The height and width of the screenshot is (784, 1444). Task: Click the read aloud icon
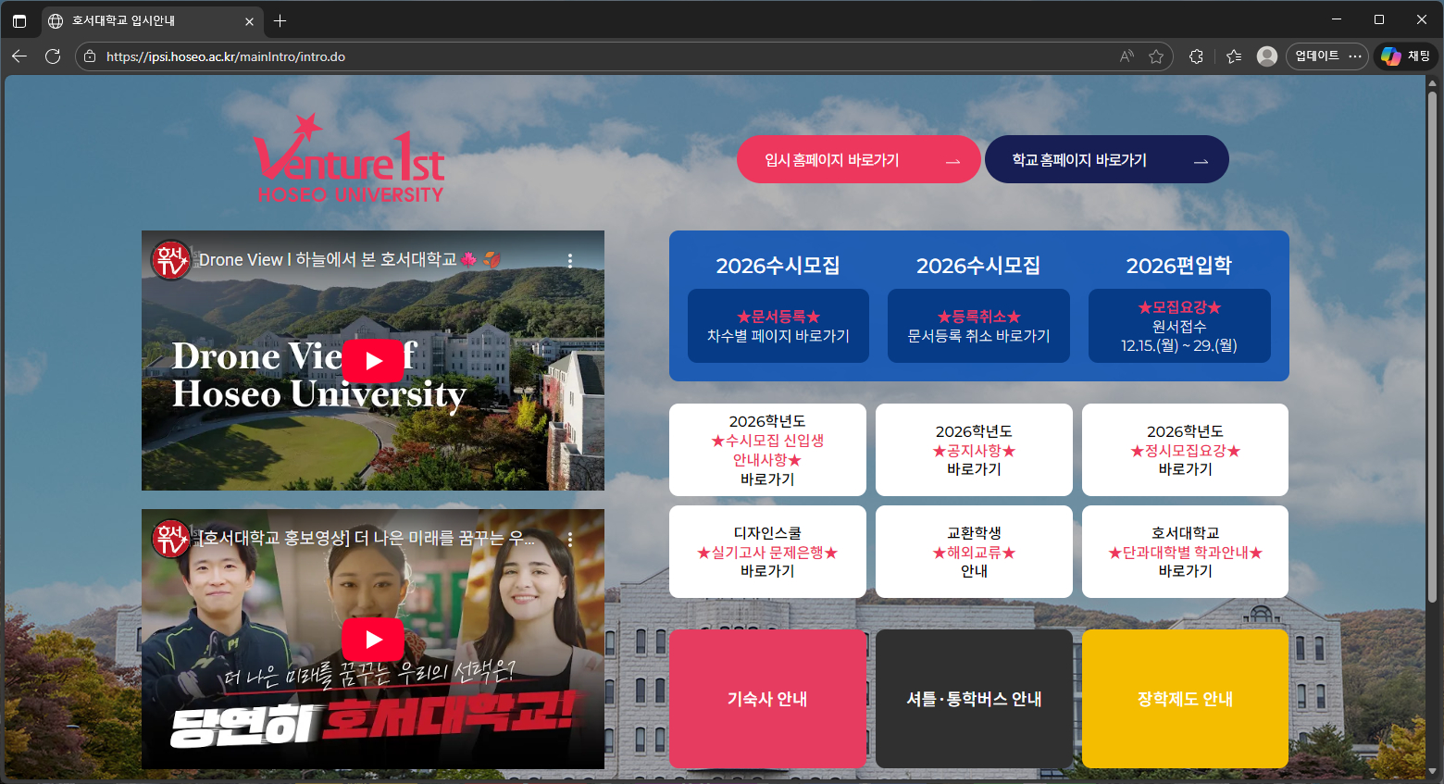click(x=1127, y=56)
